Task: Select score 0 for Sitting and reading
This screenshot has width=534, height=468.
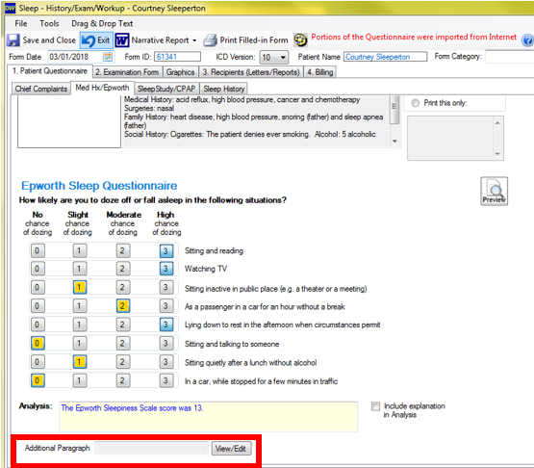Action: [38, 251]
